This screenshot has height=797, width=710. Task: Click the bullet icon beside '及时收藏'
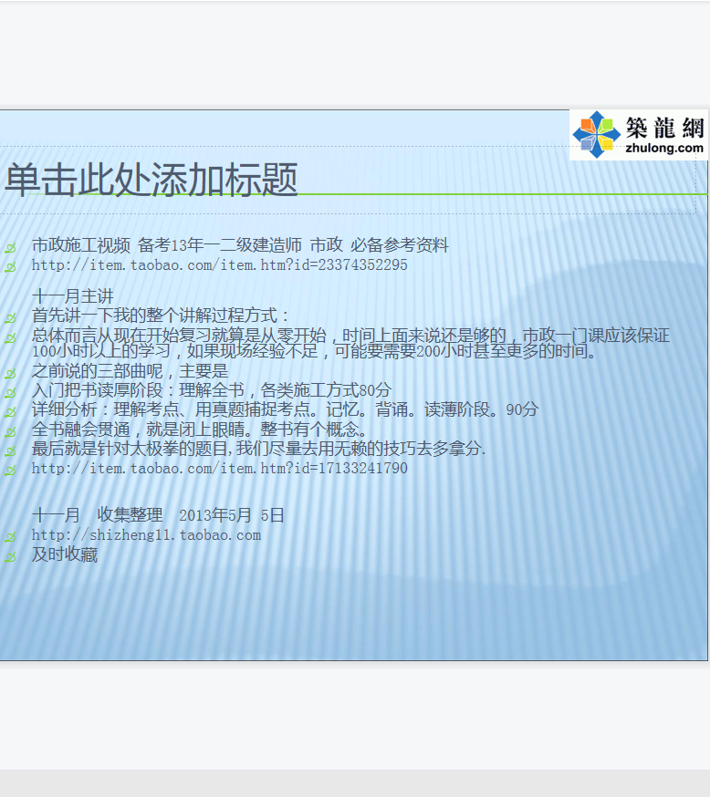coord(10,557)
